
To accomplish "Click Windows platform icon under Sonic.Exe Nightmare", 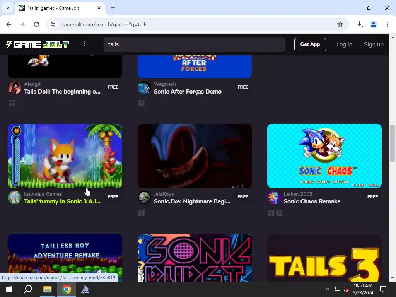I will tap(142, 213).
